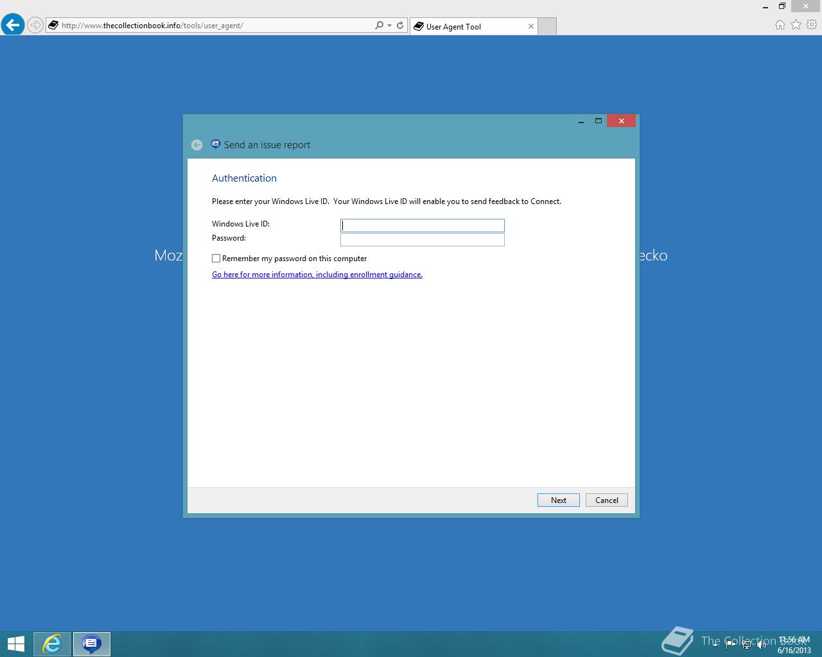Image resolution: width=822 pixels, height=657 pixels.
Task: Open the taskbar clock and date
Action: (794, 645)
